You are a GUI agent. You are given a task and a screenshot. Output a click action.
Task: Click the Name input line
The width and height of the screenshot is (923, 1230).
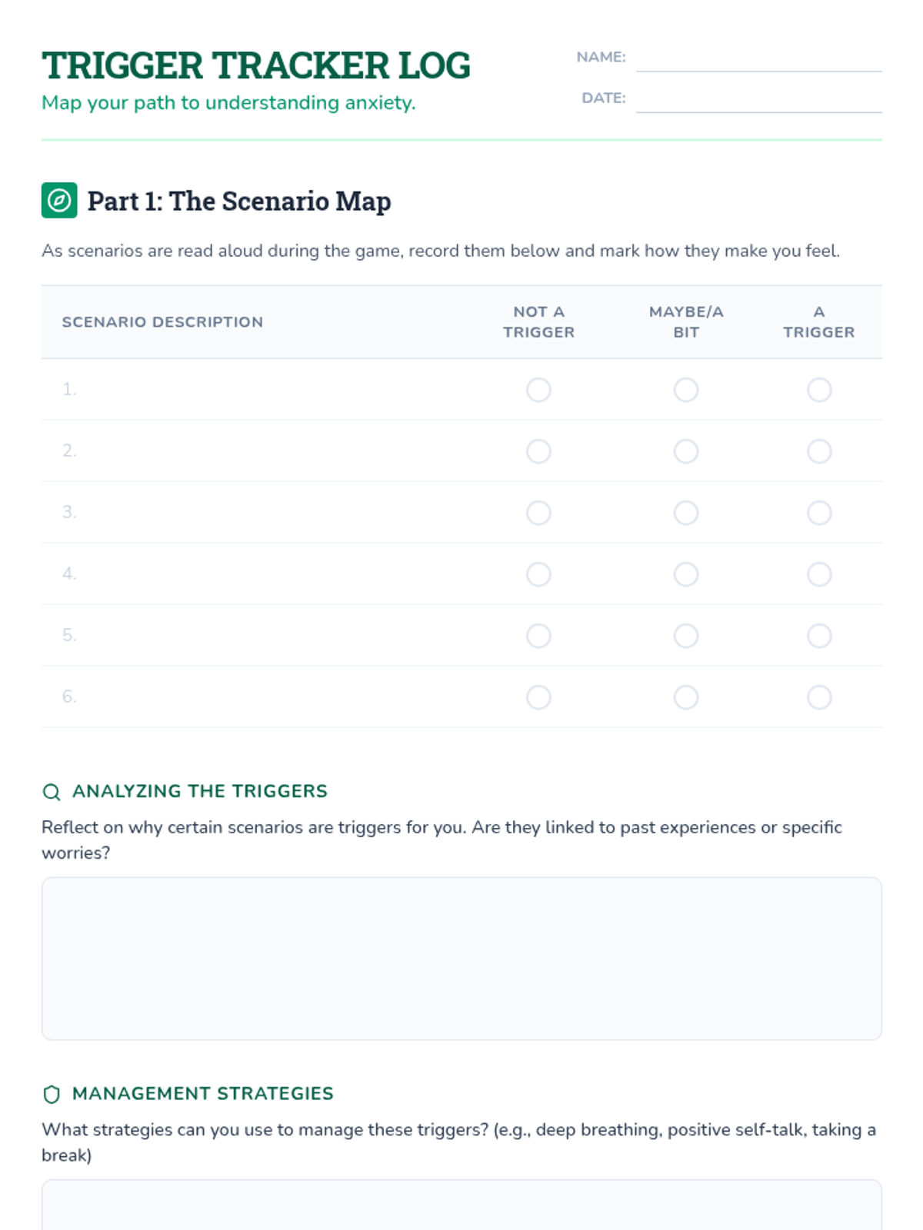pyautogui.click(x=758, y=58)
